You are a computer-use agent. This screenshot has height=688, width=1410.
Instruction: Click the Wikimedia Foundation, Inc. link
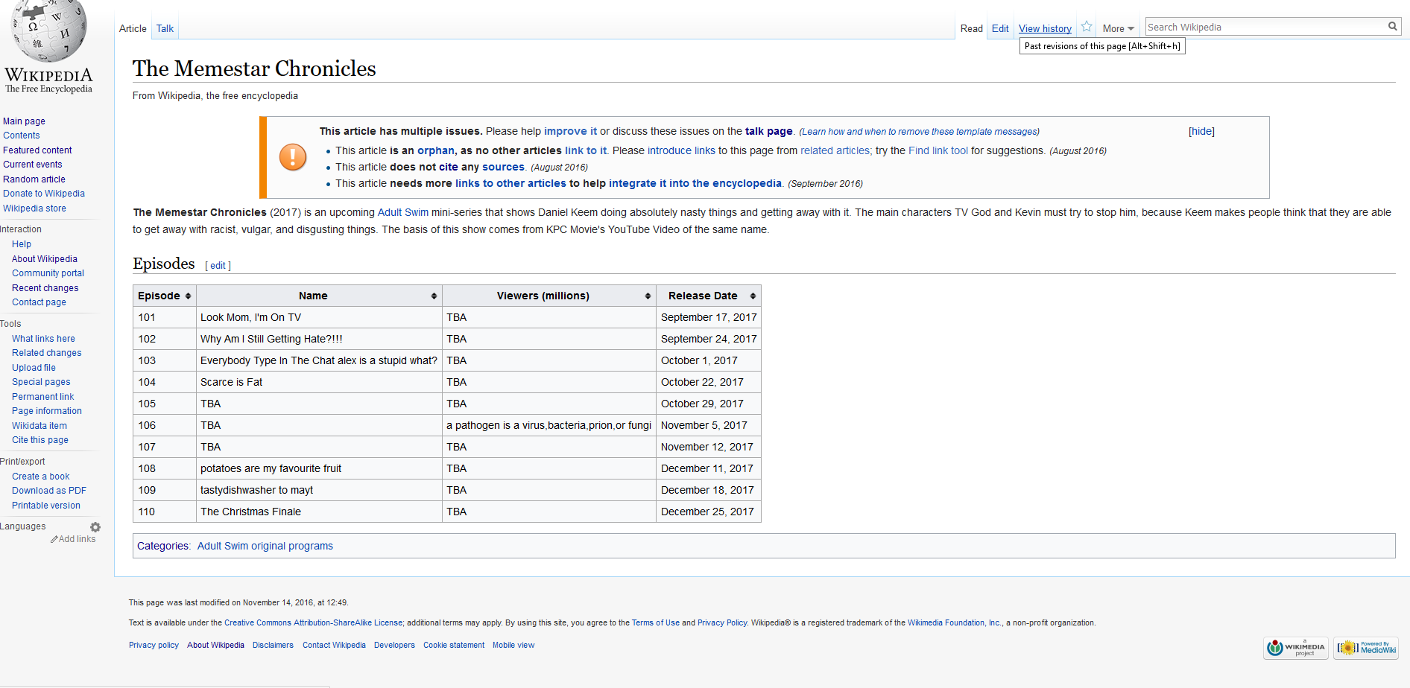[x=955, y=622]
